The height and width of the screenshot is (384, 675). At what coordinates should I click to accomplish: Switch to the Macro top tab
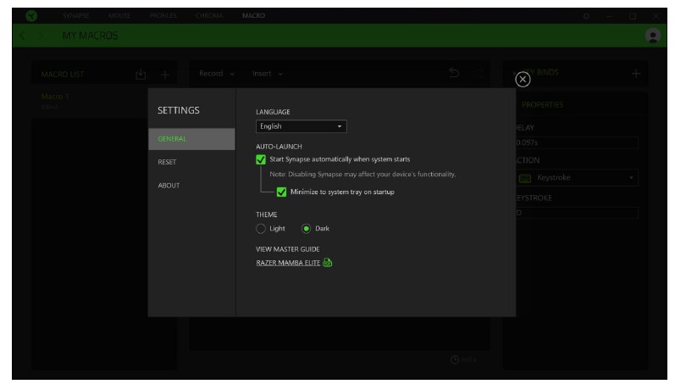(253, 15)
